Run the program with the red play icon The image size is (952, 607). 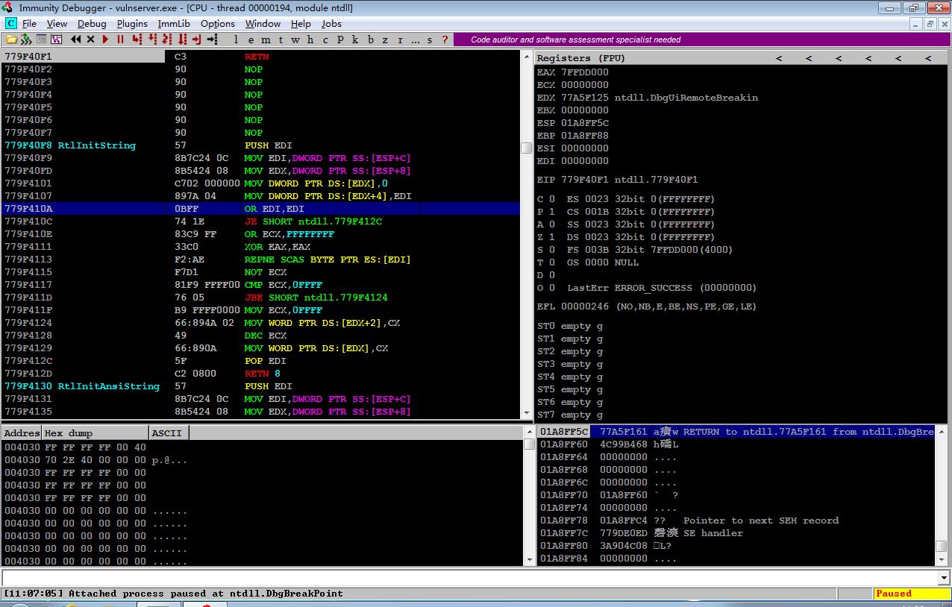point(105,40)
